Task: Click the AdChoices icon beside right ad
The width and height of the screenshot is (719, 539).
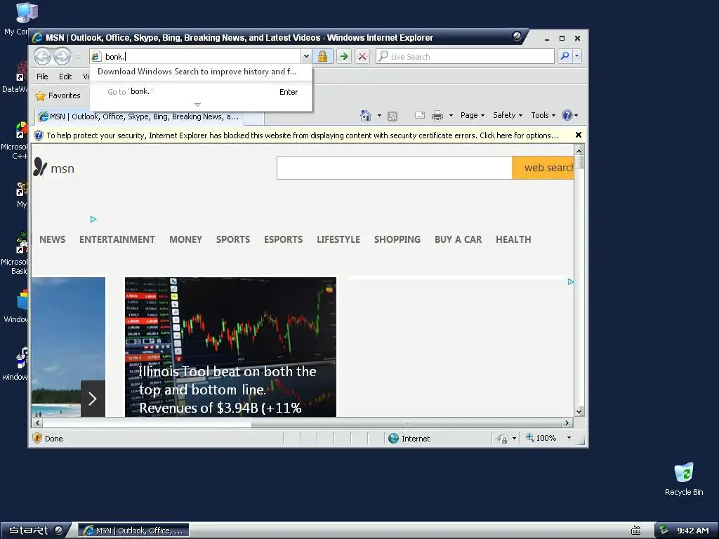Action: (x=570, y=282)
